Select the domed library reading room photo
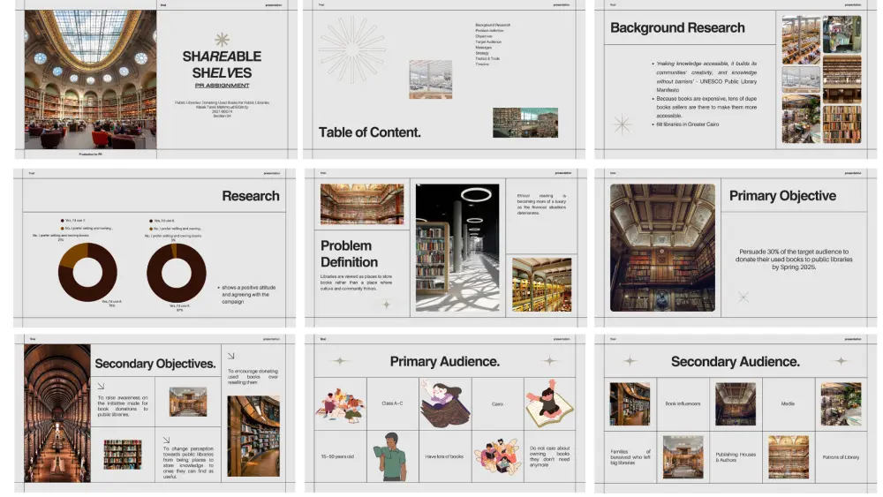The height and width of the screenshot is (497, 883). pyautogui.click(x=90, y=79)
